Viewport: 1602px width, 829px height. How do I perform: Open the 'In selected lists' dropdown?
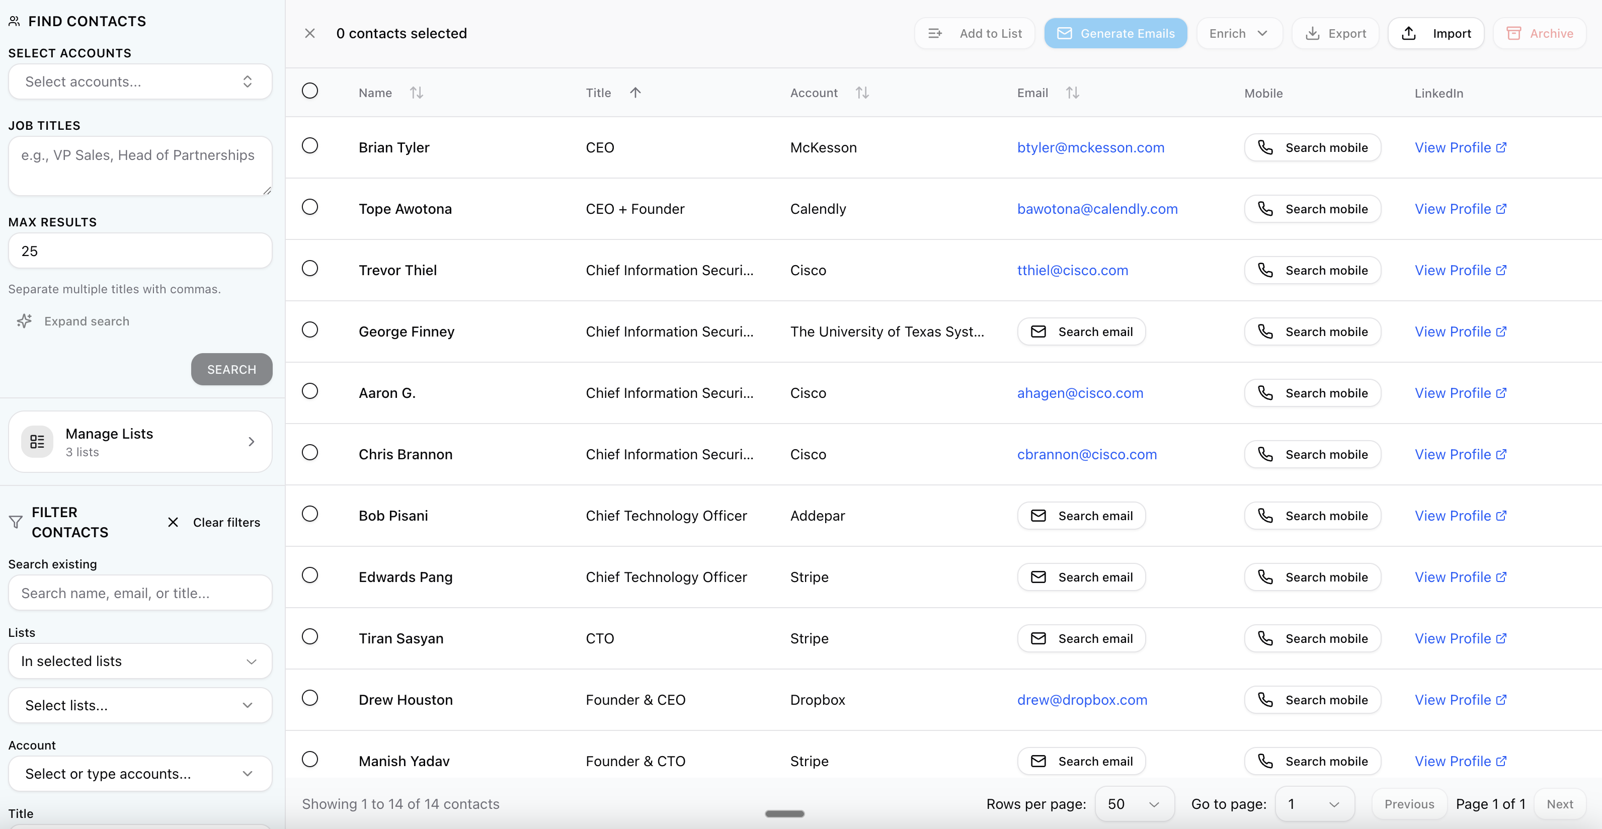(x=139, y=661)
